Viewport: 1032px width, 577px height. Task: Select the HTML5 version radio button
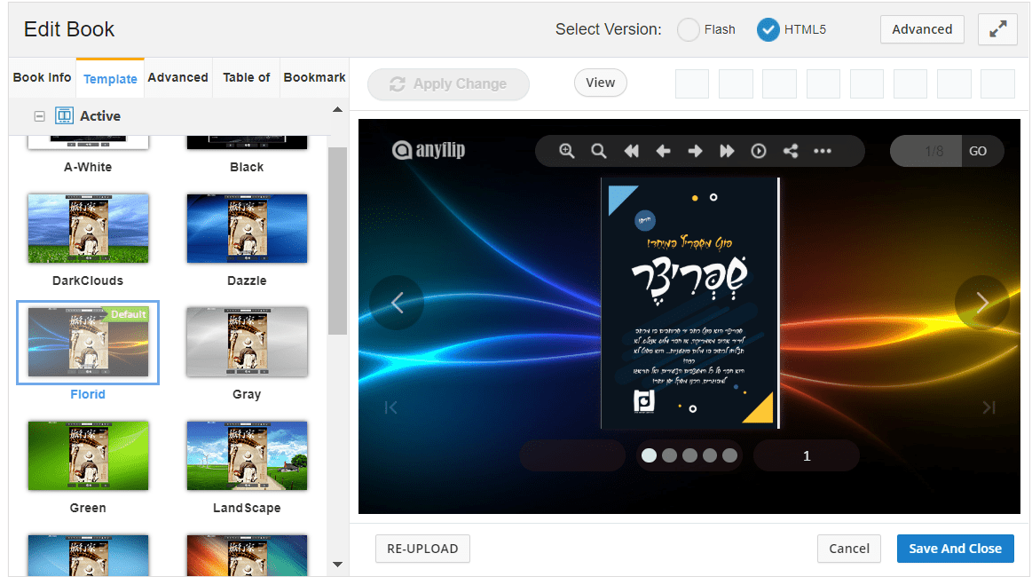pyautogui.click(x=768, y=29)
